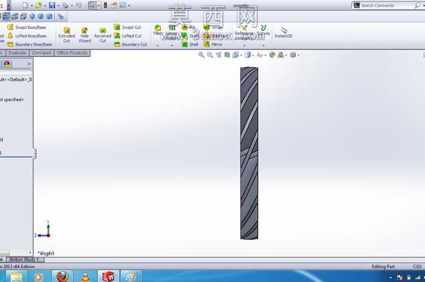Open VLC cone icon on taskbar
The width and height of the screenshot is (425, 282).
pos(86,277)
